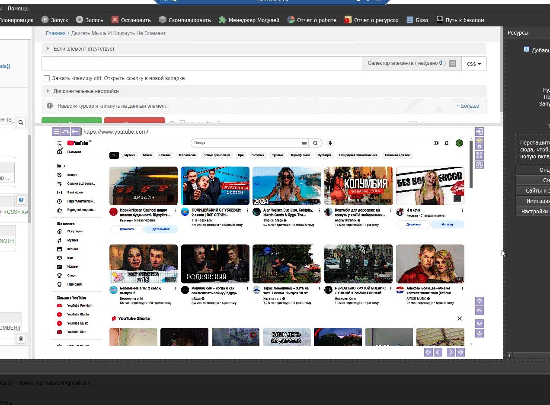The height and width of the screenshot is (405, 550).
Task: Select the Музика chip on YouTube
Action: 129,155
